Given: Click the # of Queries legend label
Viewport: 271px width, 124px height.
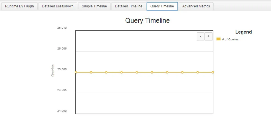Looking at the screenshot, I should [230, 40].
